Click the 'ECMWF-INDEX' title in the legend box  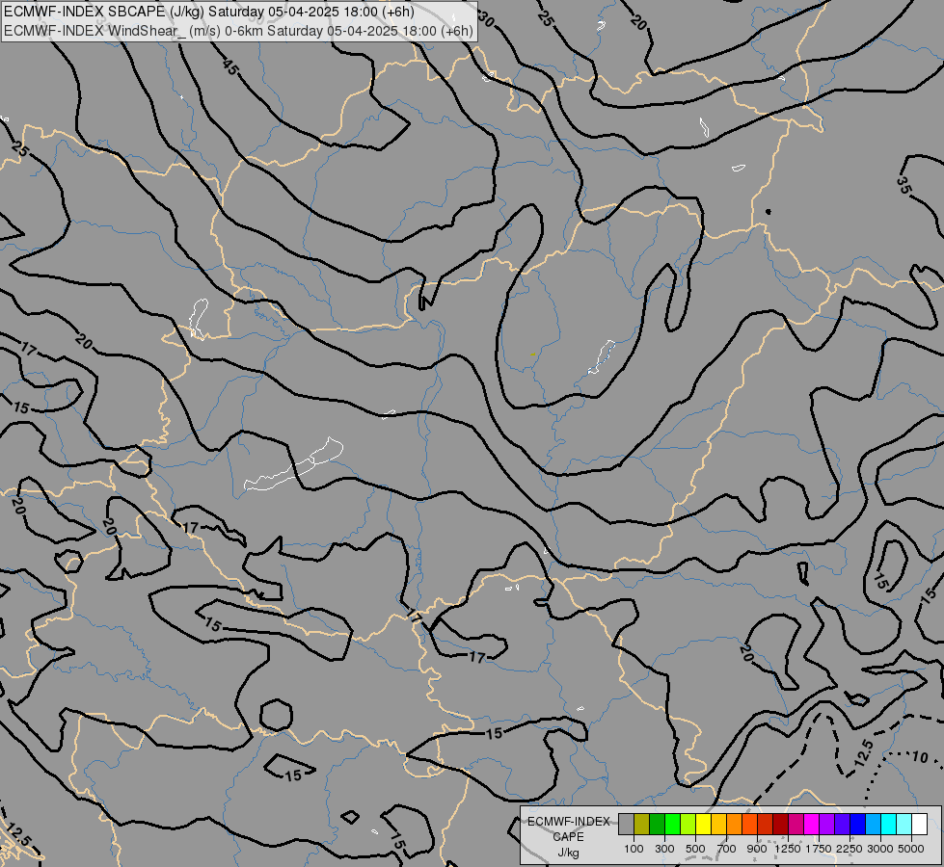click(x=568, y=822)
